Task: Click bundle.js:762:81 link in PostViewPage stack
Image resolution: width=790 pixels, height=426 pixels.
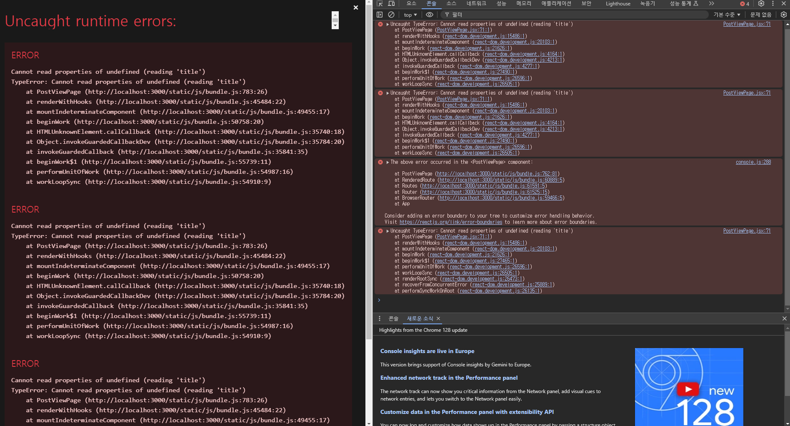Action: click(497, 174)
